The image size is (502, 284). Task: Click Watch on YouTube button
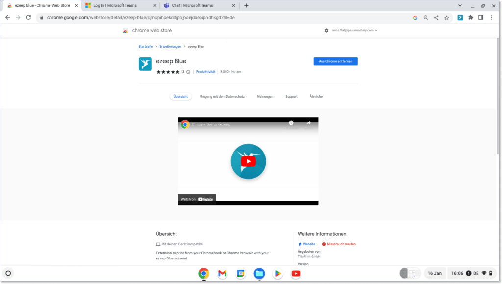pos(197,199)
